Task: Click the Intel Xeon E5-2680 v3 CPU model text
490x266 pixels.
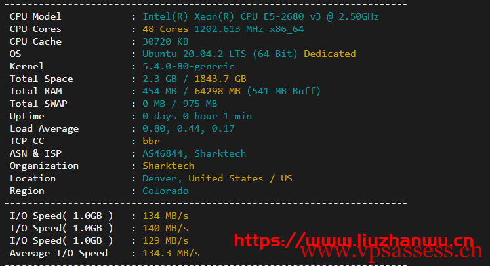Action: [260, 16]
